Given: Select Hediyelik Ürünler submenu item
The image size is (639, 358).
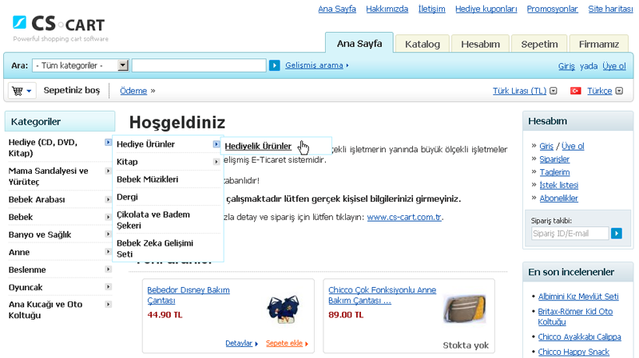Looking at the screenshot, I should (x=258, y=146).
